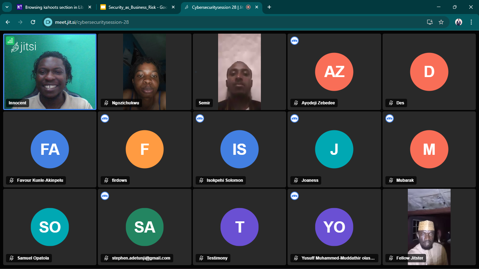
Task: Open the tab search dropdown arrow
Action: point(7,7)
